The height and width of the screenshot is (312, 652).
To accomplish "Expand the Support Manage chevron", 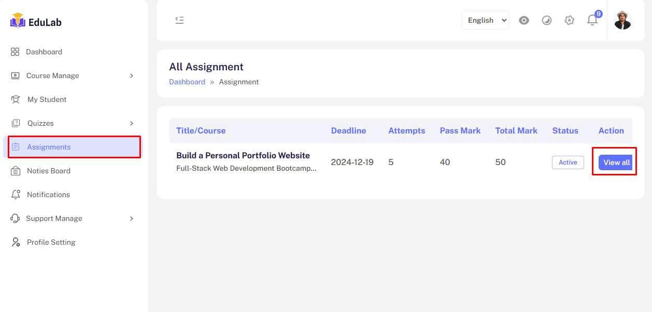I will coord(132,218).
